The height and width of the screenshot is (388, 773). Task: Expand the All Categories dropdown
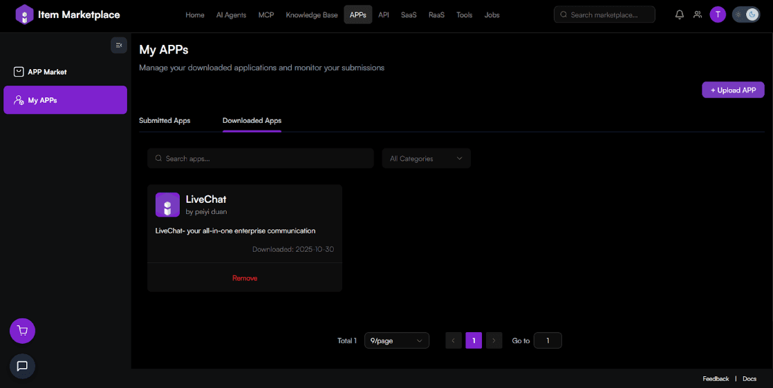point(426,158)
